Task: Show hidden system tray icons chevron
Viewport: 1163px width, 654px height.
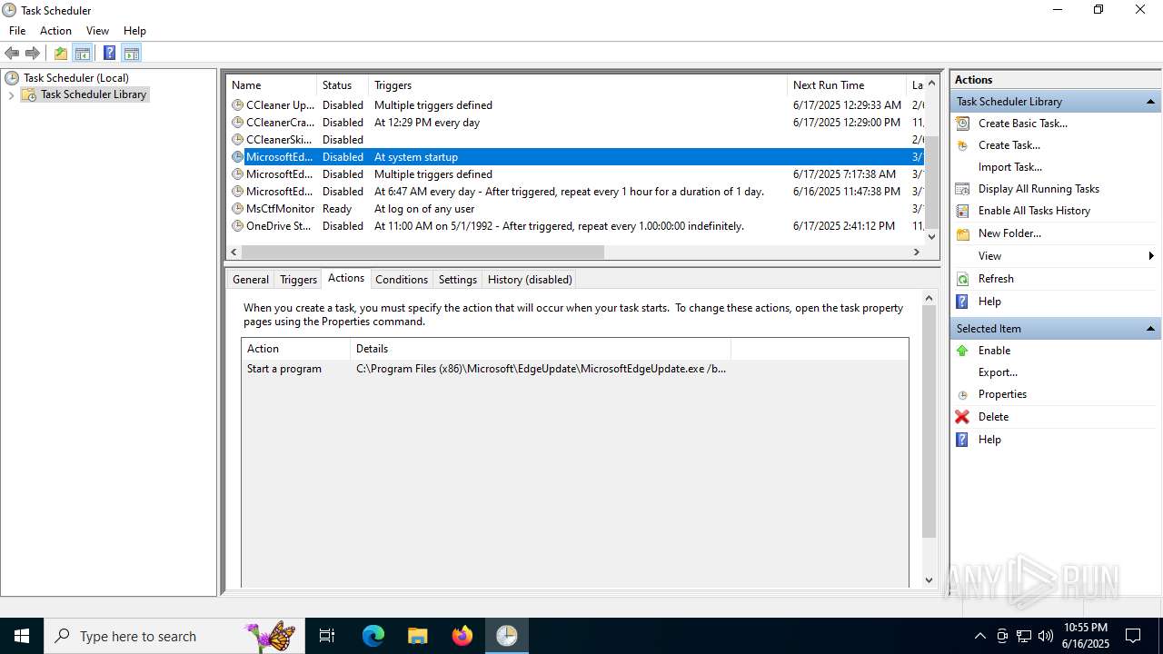Action: [x=979, y=636]
